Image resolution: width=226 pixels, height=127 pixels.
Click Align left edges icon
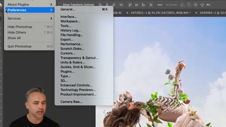pos(100,5)
